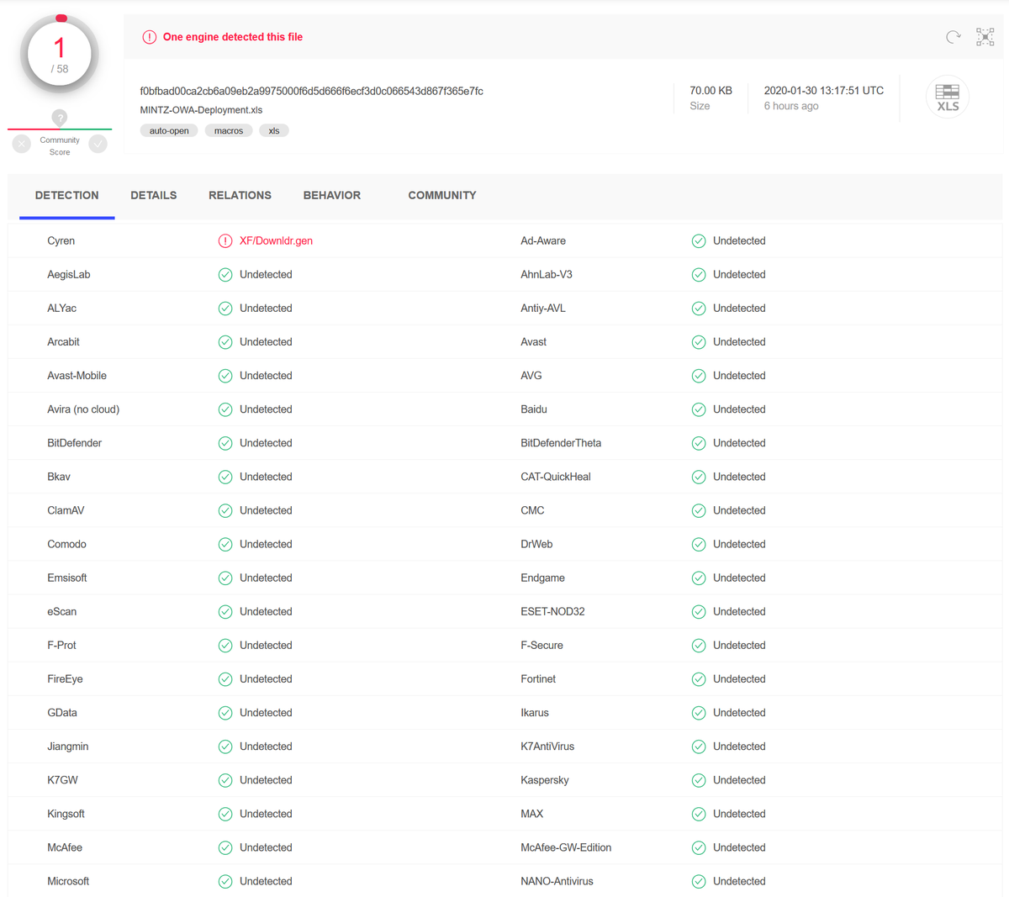1009x897 pixels.
Task: Click the F-Secure engine name
Action: pos(542,646)
